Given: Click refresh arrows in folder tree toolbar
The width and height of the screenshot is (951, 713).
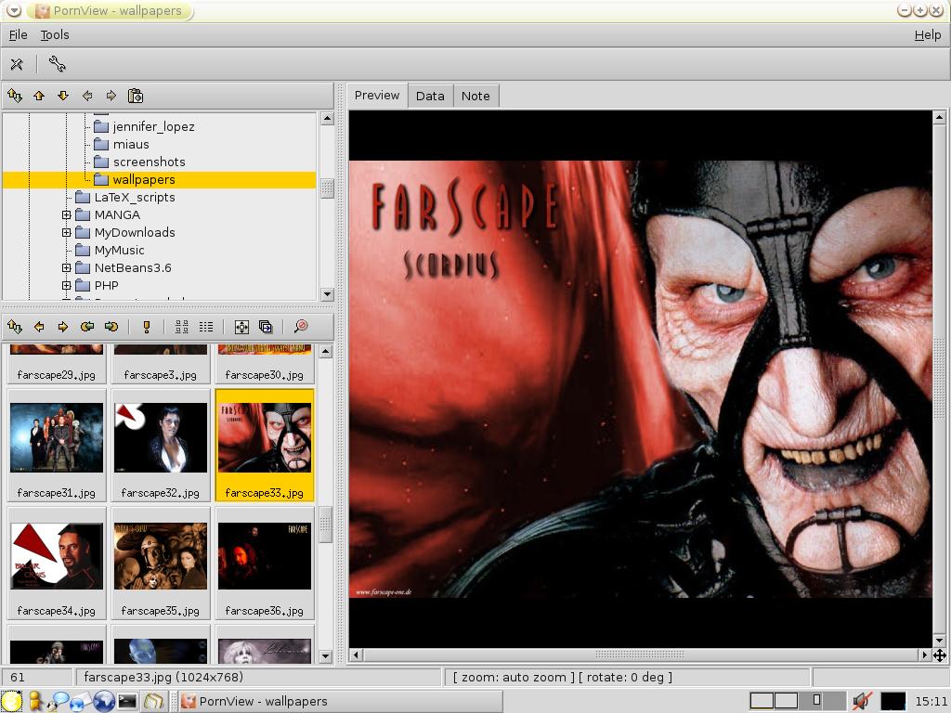Looking at the screenshot, I should click(x=15, y=96).
